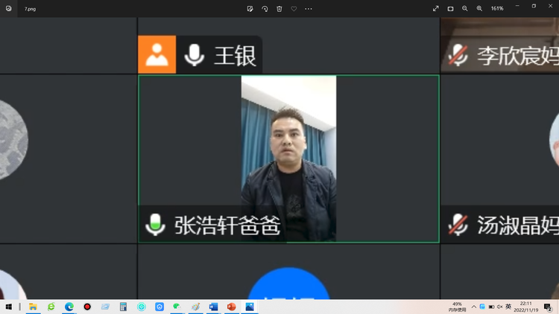Launch the green 360 browser icon
This screenshot has height=314, width=559.
tap(51, 307)
